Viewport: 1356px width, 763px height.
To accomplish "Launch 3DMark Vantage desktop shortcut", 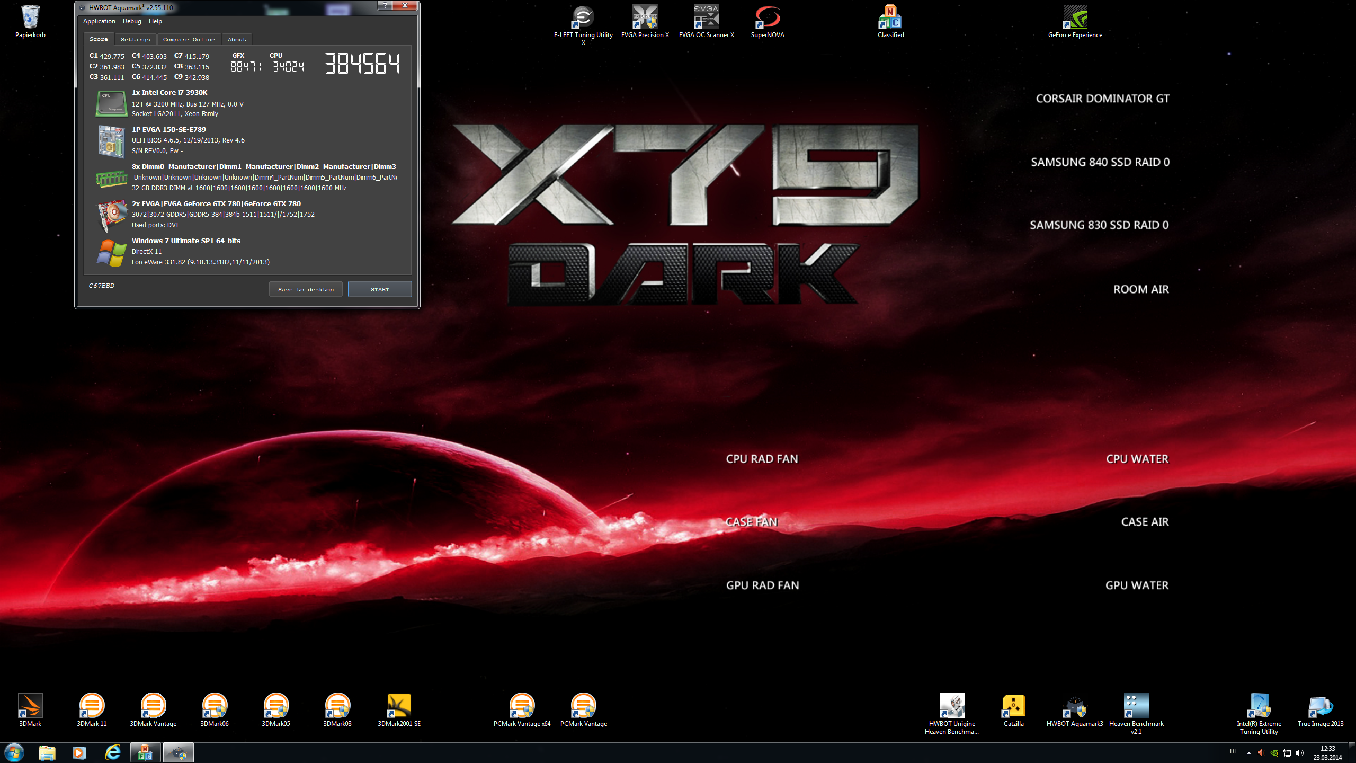I will (x=153, y=710).
